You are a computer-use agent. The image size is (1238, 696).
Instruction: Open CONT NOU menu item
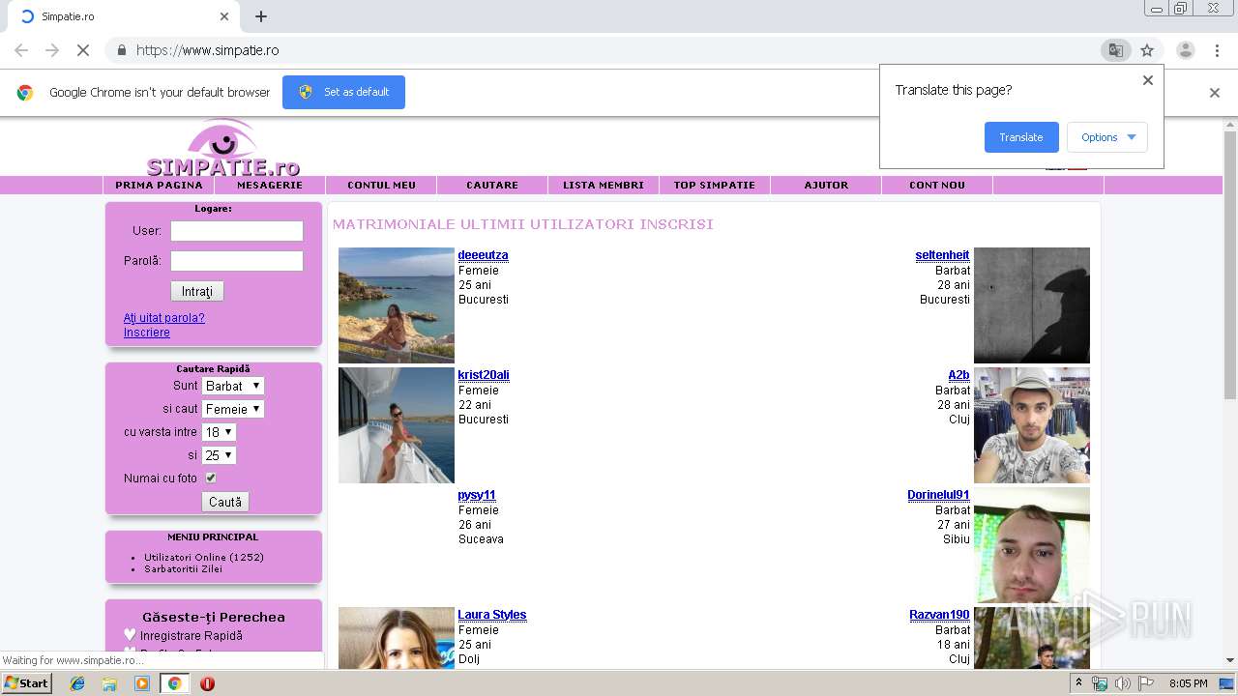(x=937, y=185)
